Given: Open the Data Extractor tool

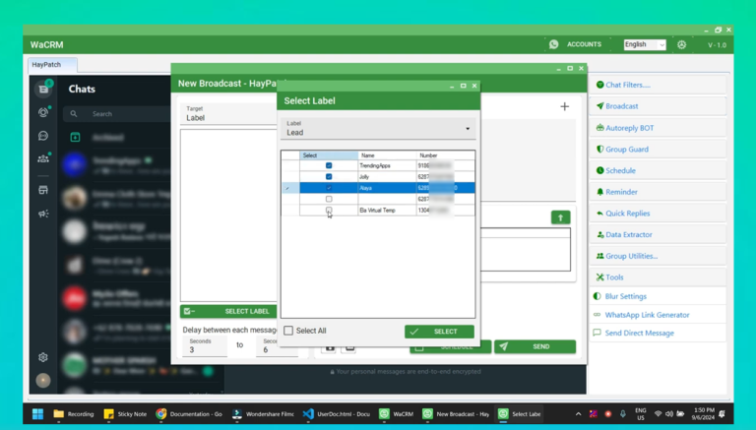Looking at the screenshot, I should click(x=628, y=235).
